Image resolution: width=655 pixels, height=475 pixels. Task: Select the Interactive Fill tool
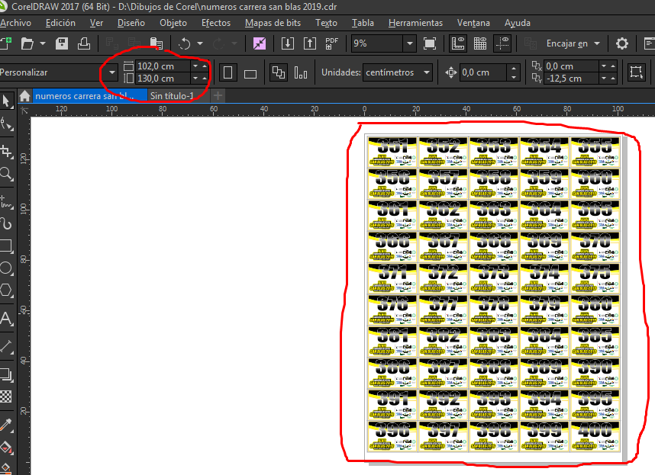(x=6, y=447)
